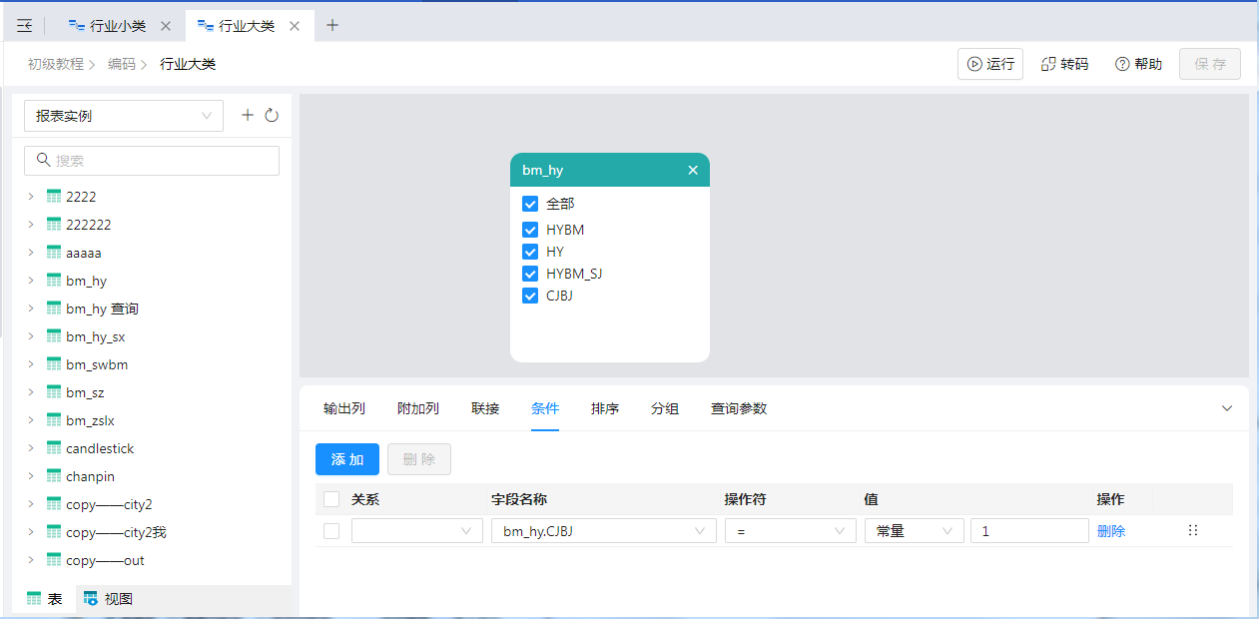Click the sidebar collapse icon at top left
This screenshot has height=619, width=1259.
point(24,26)
